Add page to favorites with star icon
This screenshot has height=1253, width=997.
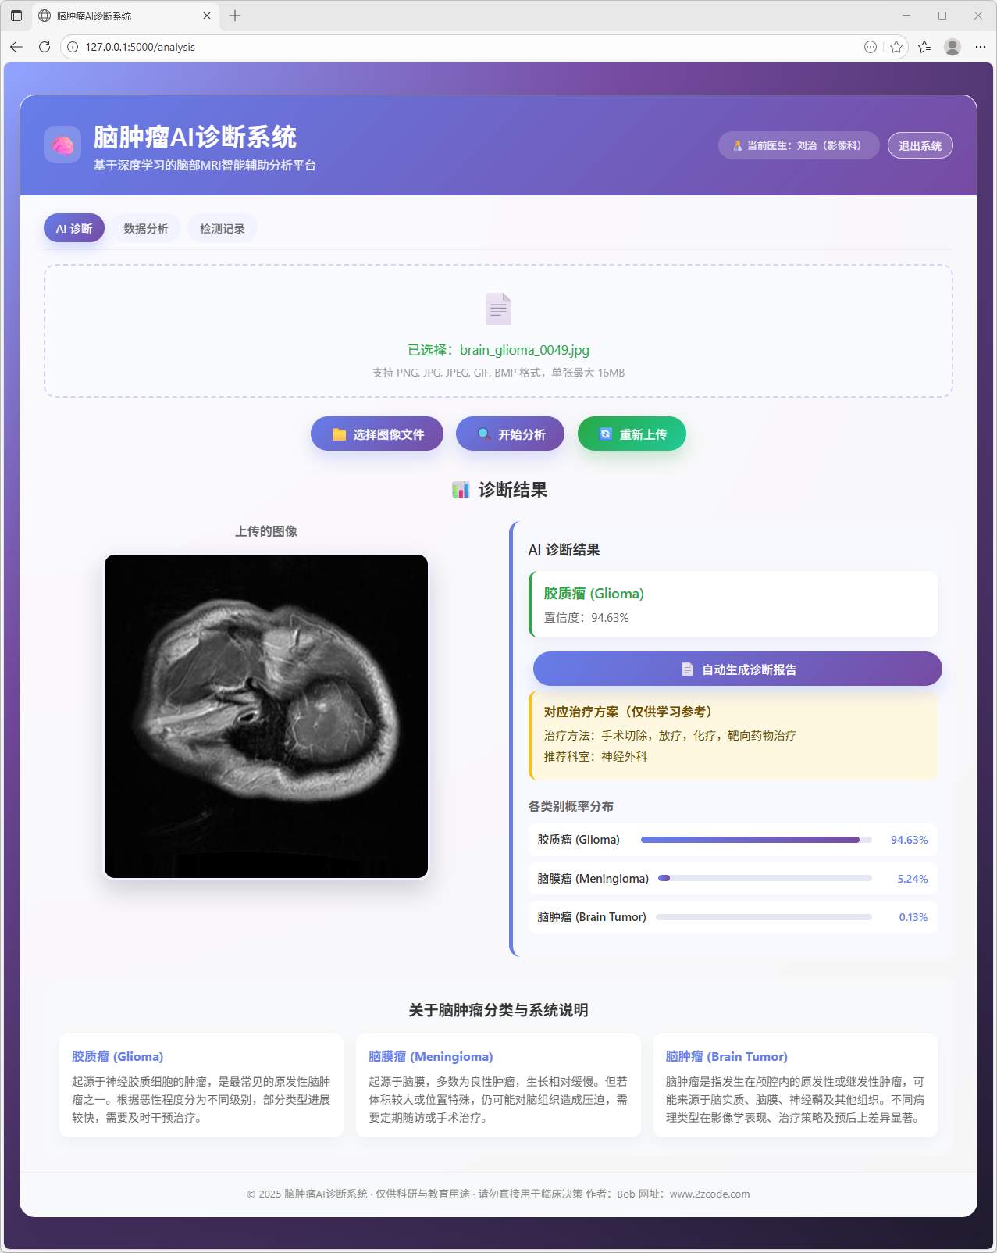pyautogui.click(x=896, y=47)
